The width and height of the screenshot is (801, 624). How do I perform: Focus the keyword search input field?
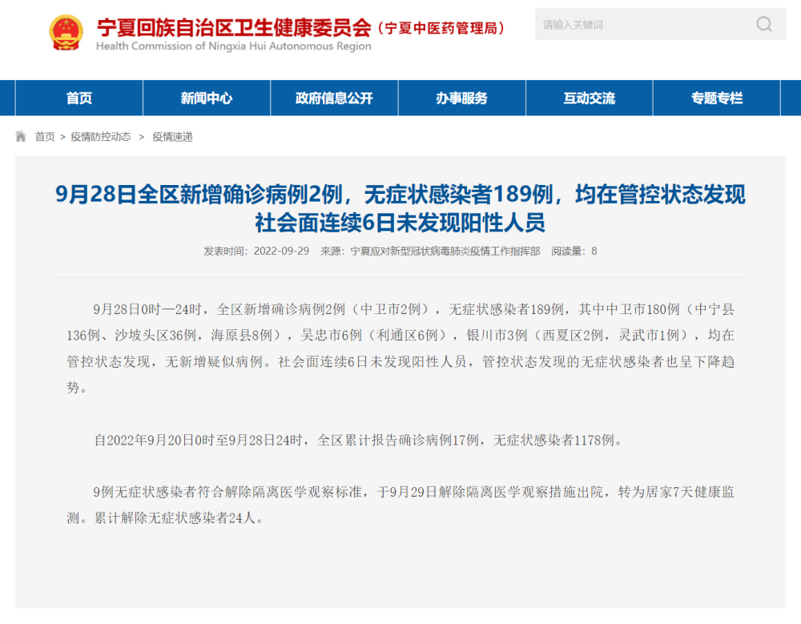click(x=641, y=24)
